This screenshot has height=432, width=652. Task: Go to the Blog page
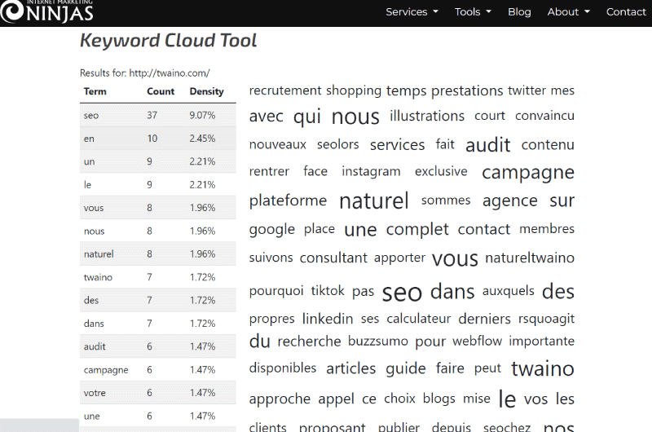[x=519, y=12]
